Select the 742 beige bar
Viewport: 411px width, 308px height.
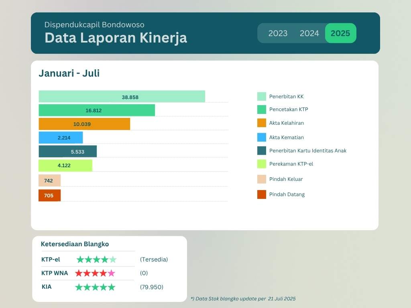[x=49, y=180]
